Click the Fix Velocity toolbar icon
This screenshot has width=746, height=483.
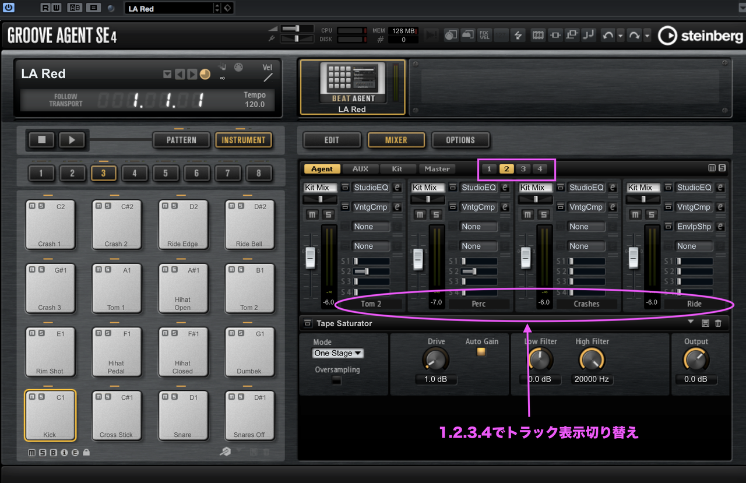click(x=484, y=35)
